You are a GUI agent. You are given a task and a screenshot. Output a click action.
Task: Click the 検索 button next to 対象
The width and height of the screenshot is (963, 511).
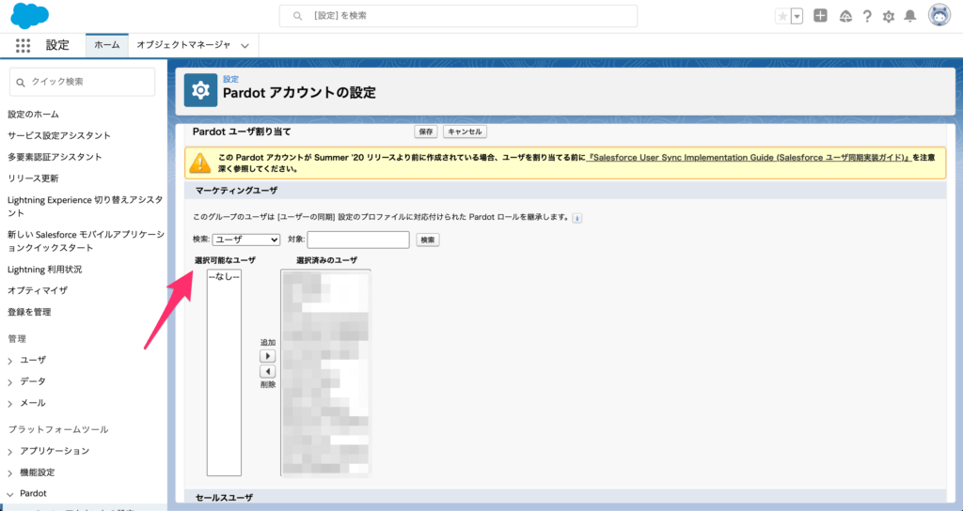pyautogui.click(x=428, y=240)
